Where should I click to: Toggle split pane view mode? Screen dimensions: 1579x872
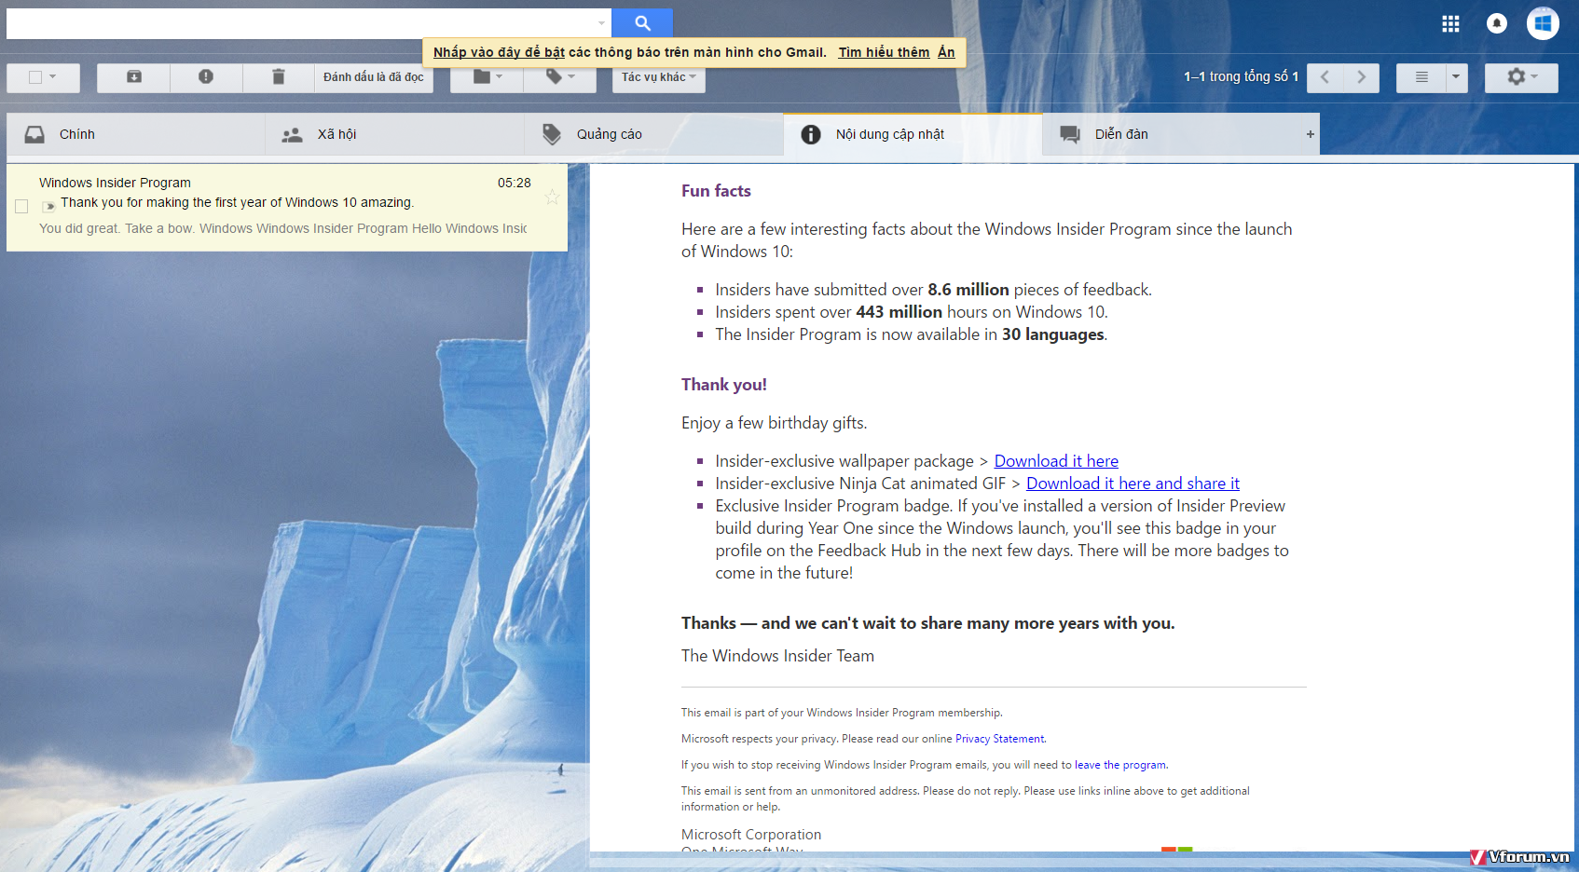(x=1421, y=77)
